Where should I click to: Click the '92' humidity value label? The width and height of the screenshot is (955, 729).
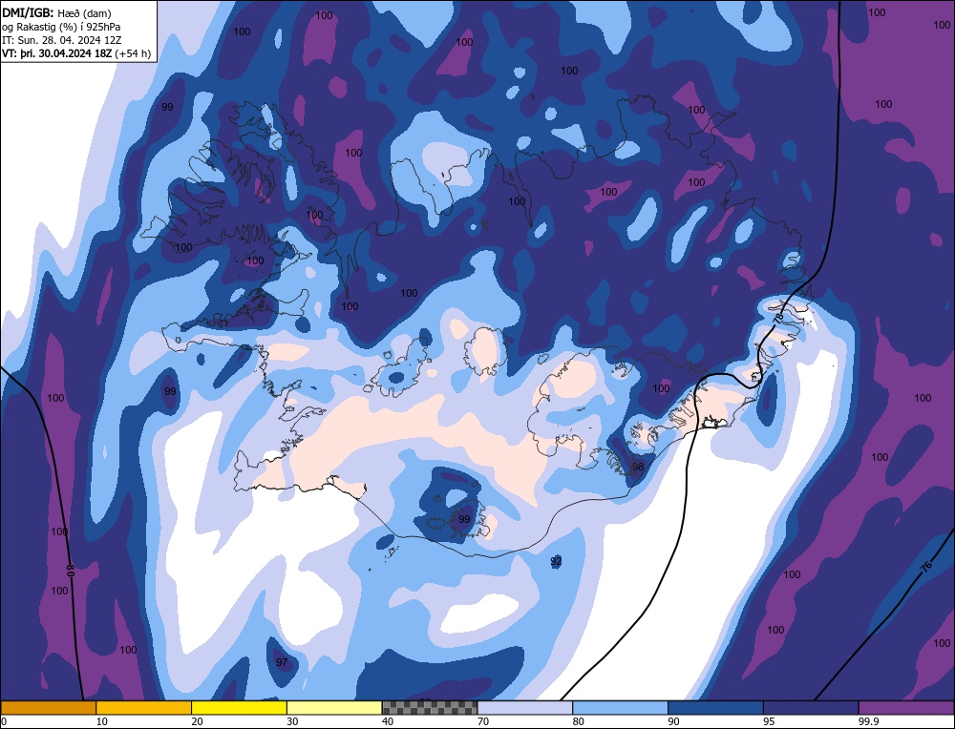click(x=556, y=561)
